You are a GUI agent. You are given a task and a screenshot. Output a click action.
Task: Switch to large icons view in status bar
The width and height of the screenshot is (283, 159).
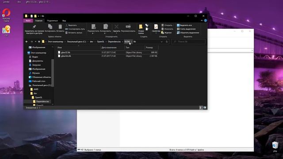205,108
